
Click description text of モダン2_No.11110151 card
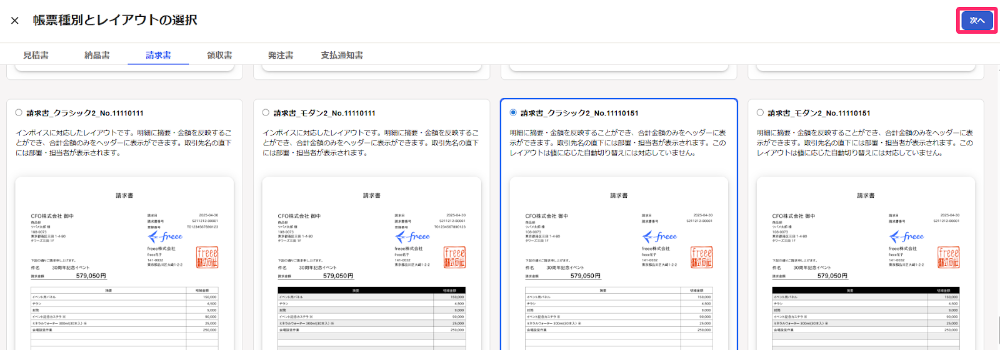coord(865,143)
